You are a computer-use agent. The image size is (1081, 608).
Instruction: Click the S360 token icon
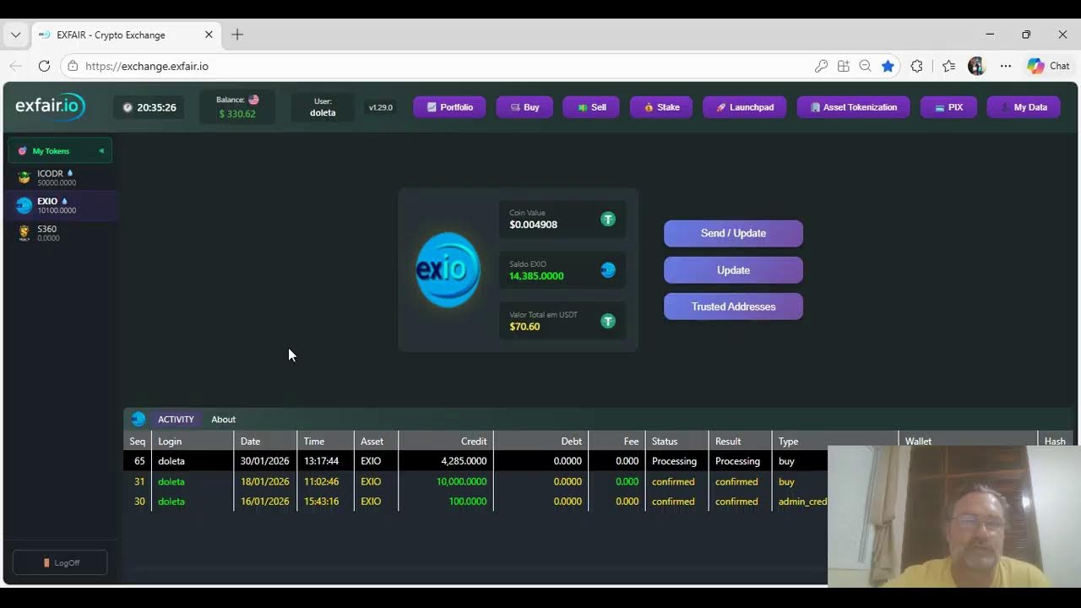click(24, 233)
